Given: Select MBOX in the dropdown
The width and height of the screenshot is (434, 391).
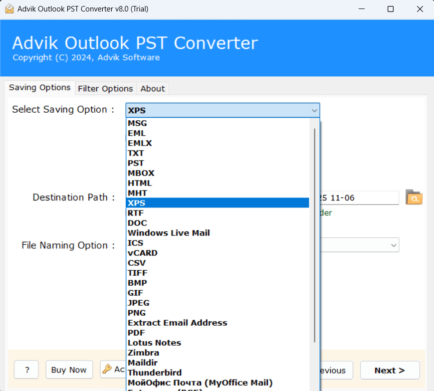Looking at the screenshot, I should point(217,173).
